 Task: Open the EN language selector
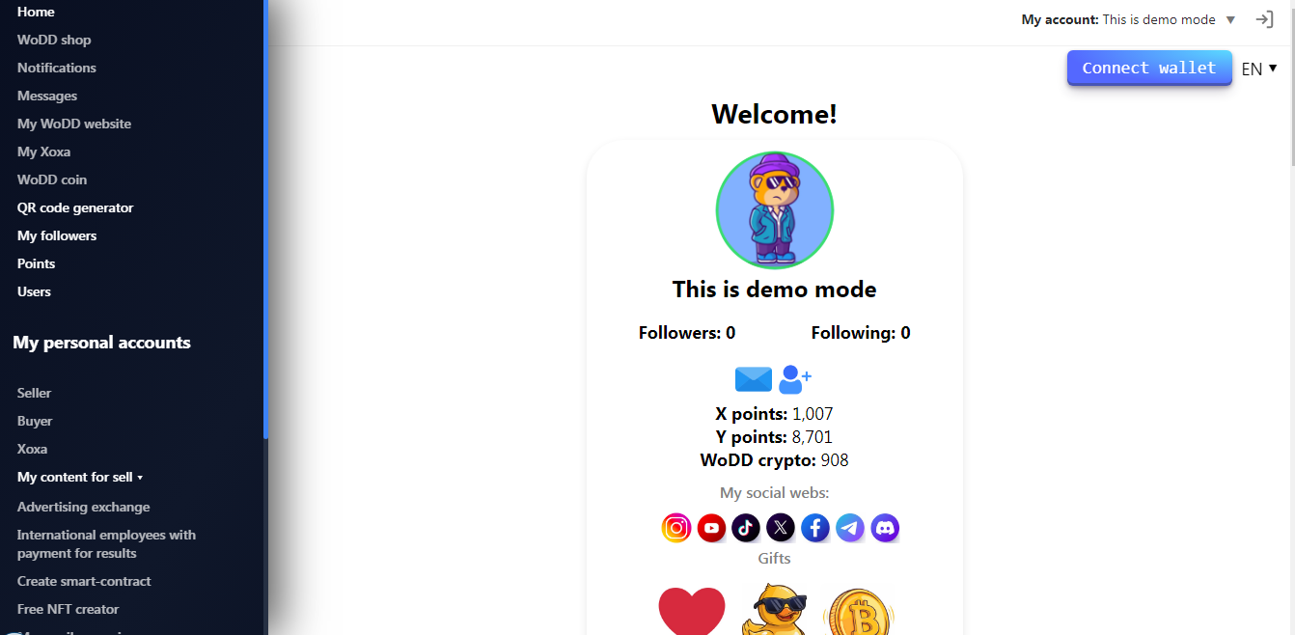point(1259,69)
